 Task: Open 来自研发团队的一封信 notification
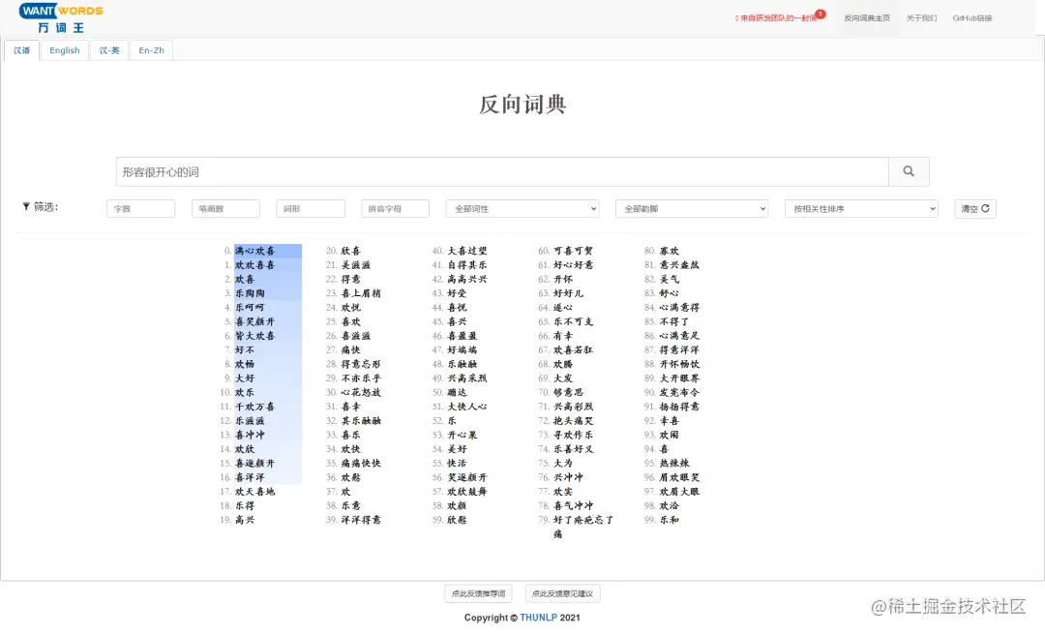[779, 17]
